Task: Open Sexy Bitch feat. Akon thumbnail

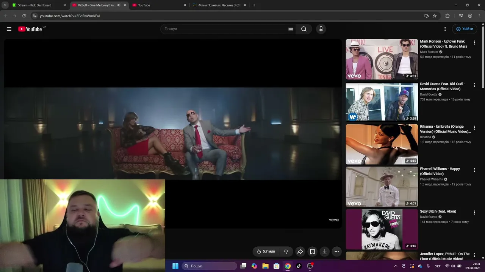Action: pos(382,229)
